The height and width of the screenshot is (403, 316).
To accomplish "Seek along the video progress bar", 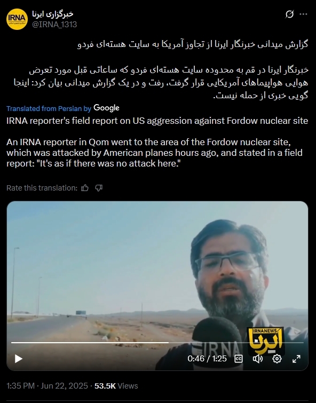I will click(157, 342).
